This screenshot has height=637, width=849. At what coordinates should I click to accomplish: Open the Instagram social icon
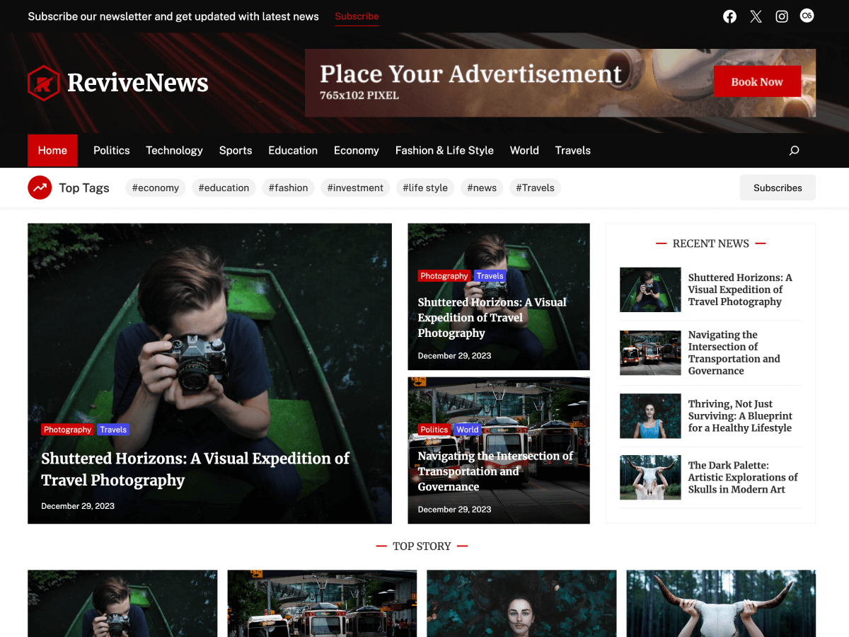pos(781,16)
